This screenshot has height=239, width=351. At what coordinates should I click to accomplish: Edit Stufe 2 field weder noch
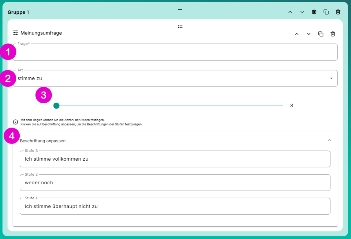click(175, 183)
